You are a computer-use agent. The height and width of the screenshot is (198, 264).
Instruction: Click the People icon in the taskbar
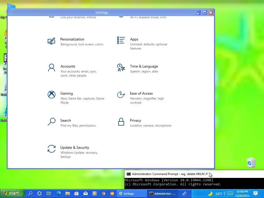(184, 193)
